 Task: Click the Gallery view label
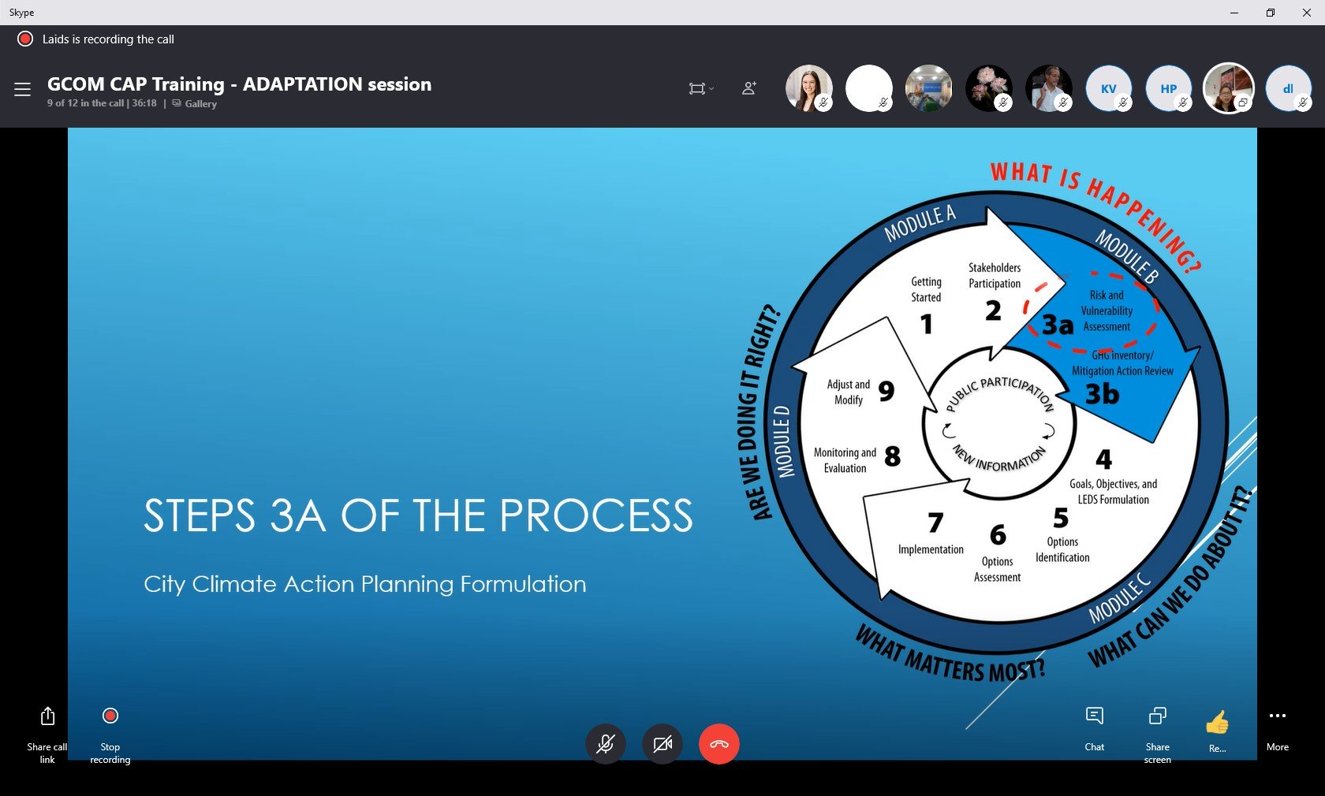[200, 104]
